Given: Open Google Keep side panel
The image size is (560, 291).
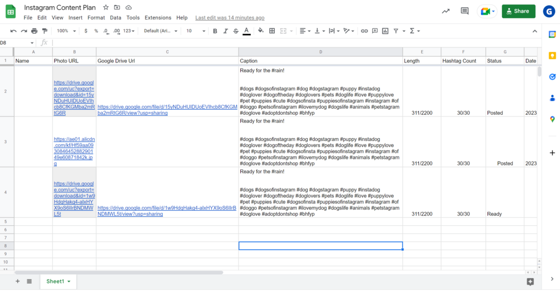Looking at the screenshot, I should tap(552, 56).
